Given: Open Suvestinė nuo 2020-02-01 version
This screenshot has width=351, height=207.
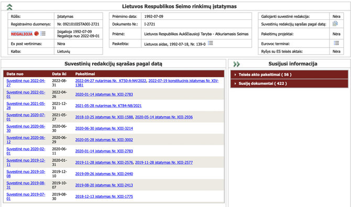Looking at the screenshot, I should [x=26, y=151].
